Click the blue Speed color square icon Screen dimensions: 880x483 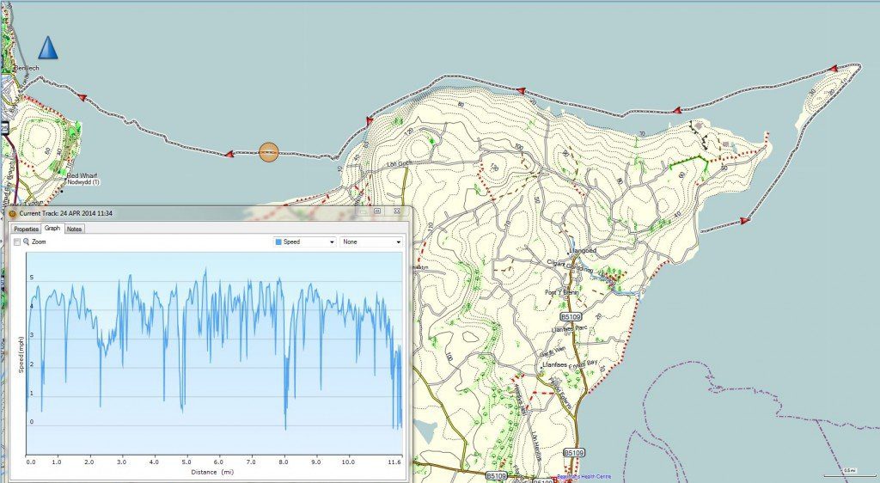click(278, 242)
